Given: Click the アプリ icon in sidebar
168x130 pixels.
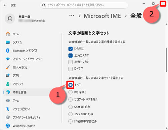Looking at the screenshot, I should (8, 75).
